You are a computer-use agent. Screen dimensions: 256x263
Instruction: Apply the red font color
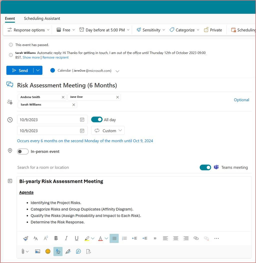point(100,238)
